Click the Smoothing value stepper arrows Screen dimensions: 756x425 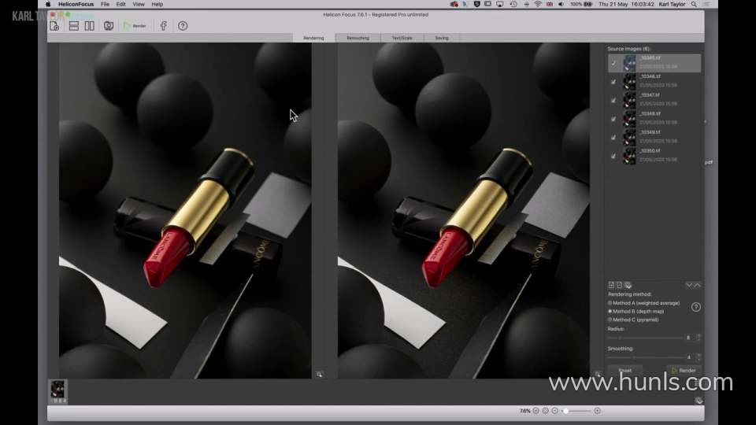699,357
